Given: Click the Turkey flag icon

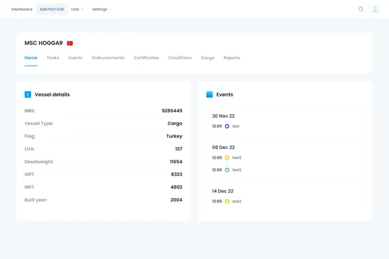Looking at the screenshot, I should pos(70,43).
